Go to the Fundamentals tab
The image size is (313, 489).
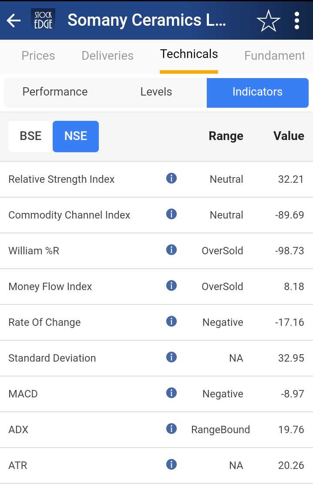274,55
